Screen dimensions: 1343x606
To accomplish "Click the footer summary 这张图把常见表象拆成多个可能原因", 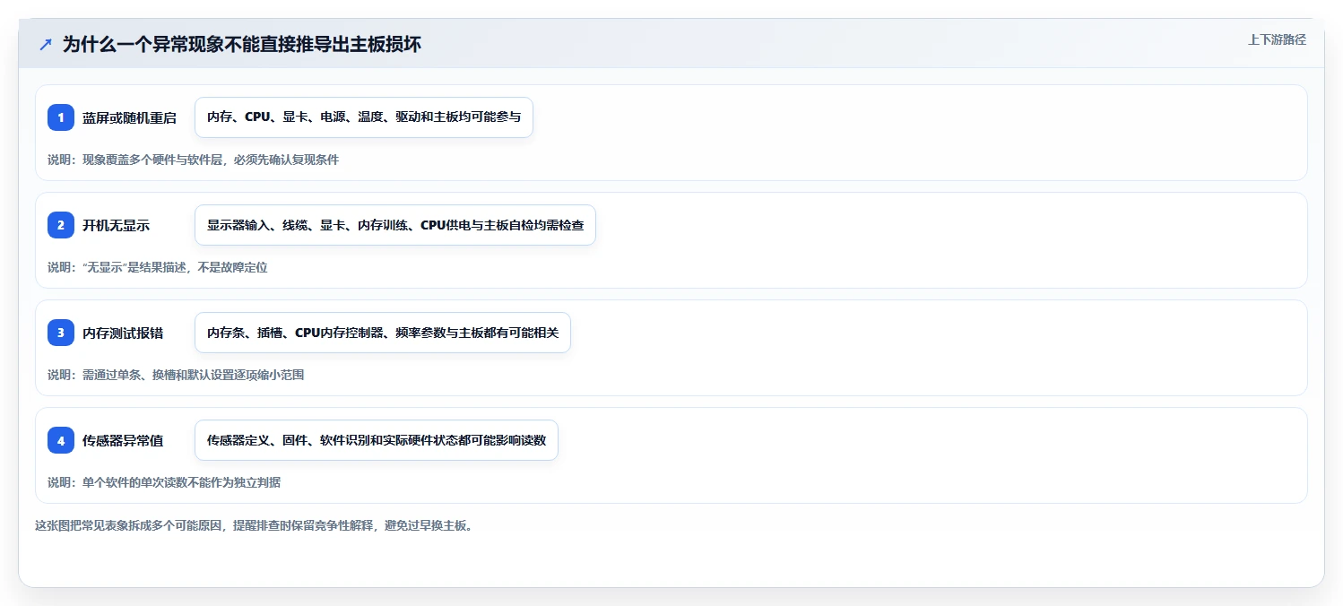I will click(x=254, y=525).
